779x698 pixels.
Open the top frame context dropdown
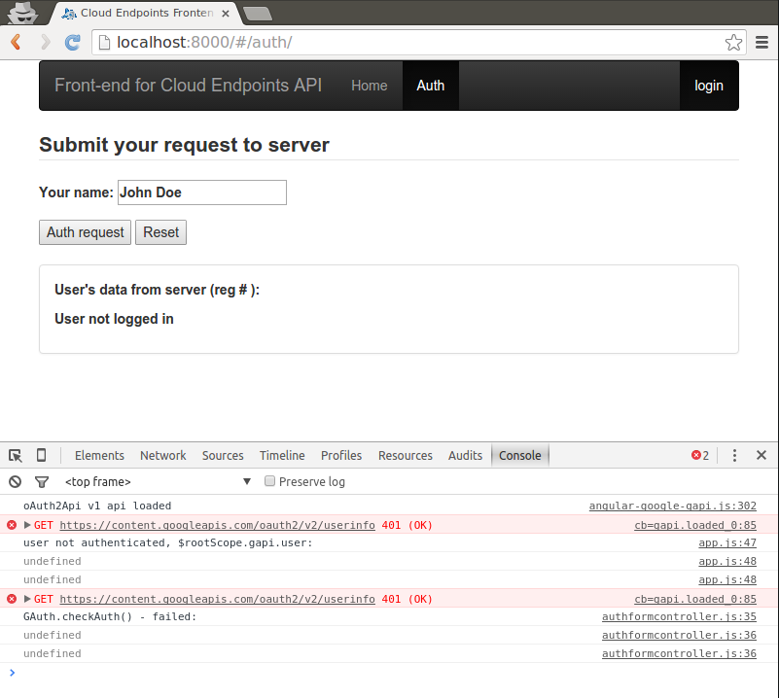(x=158, y=481)
